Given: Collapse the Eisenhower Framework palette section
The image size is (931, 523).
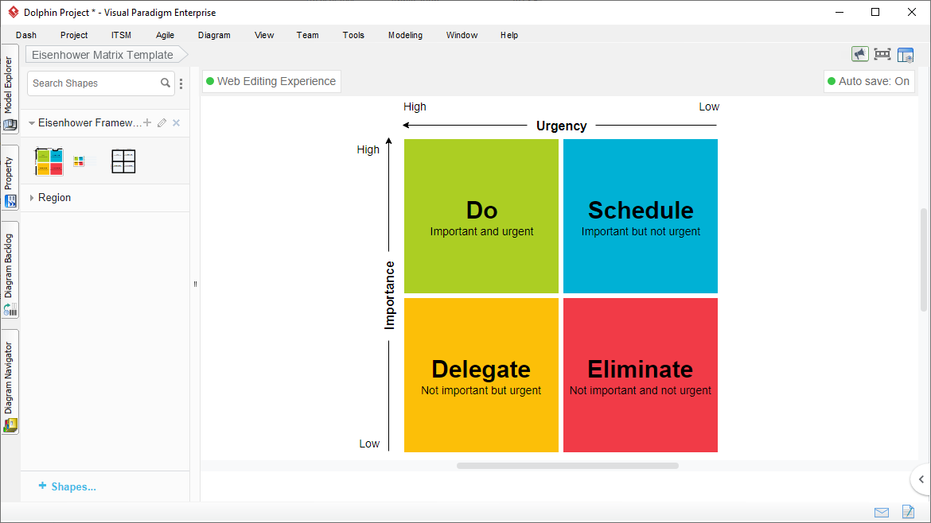Looking at the screenshot, I should [x=32, y=123].
